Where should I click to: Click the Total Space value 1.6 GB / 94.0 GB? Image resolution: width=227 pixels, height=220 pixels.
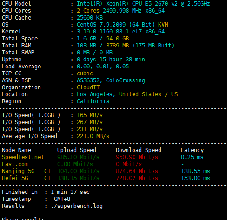click(x=103, y=39)
